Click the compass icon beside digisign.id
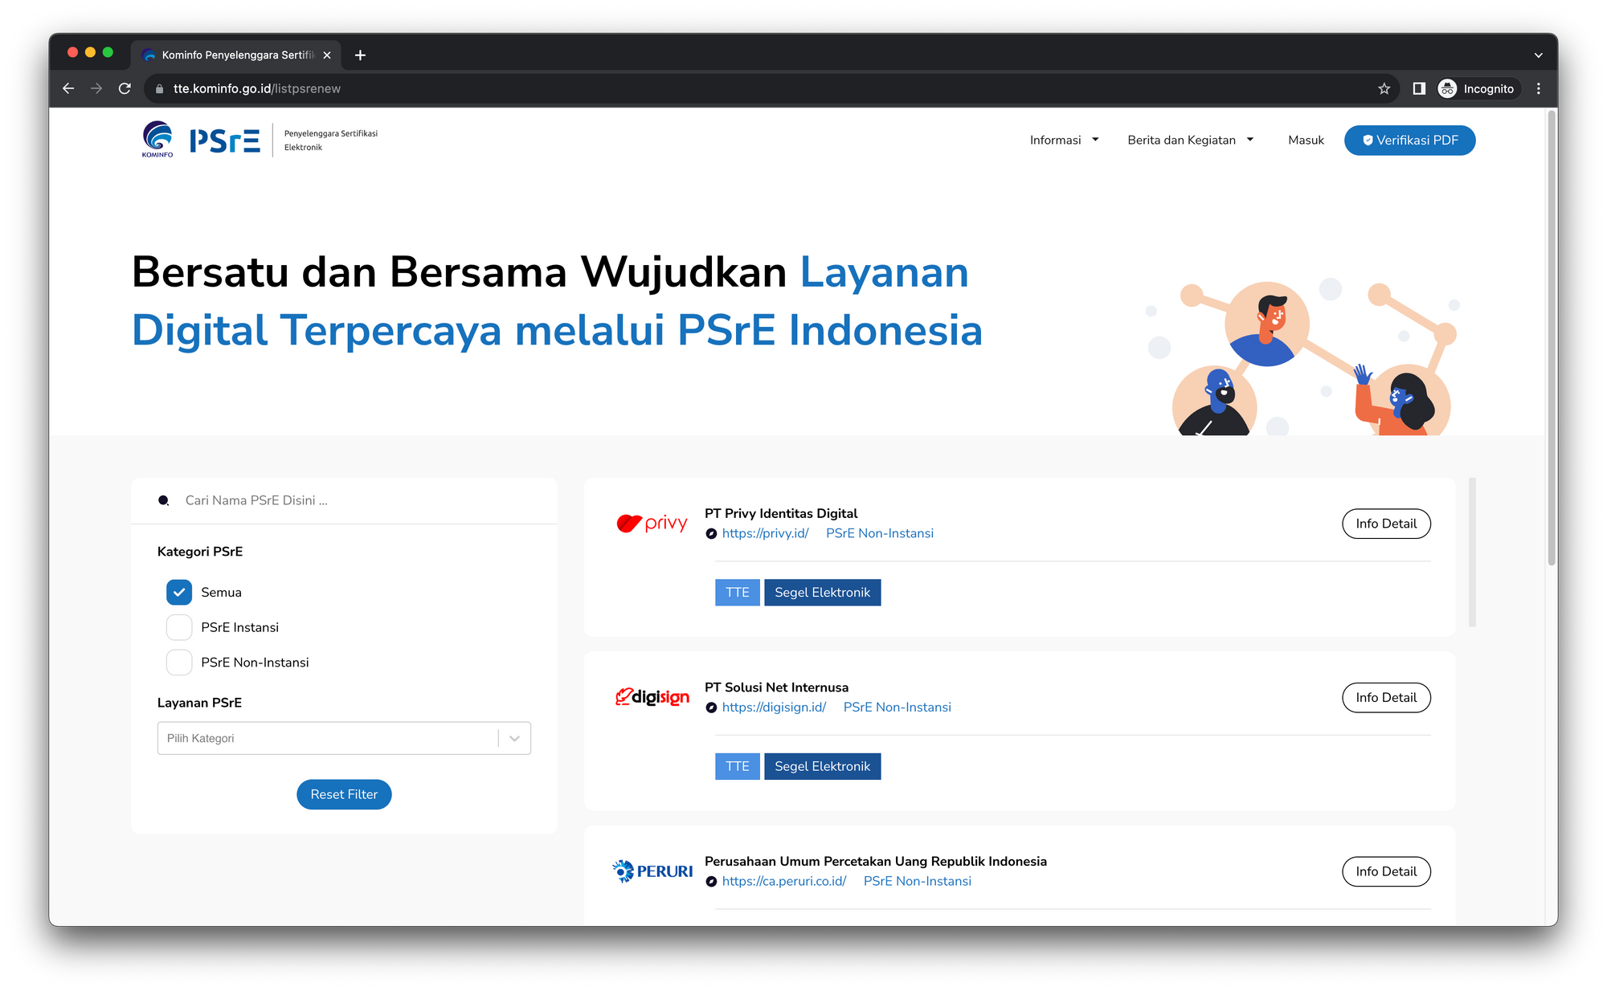 point(711,708)
